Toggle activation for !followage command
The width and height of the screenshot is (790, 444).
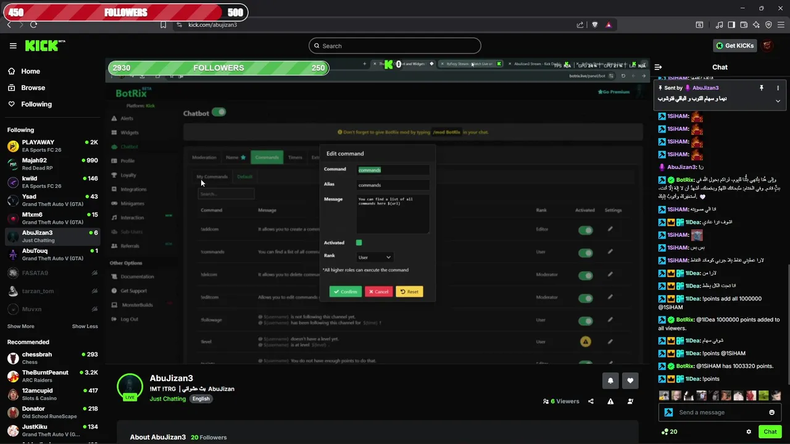585,321
